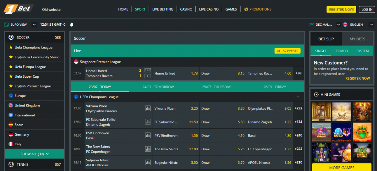Select Uefa Europa League in sidebar

35,67
